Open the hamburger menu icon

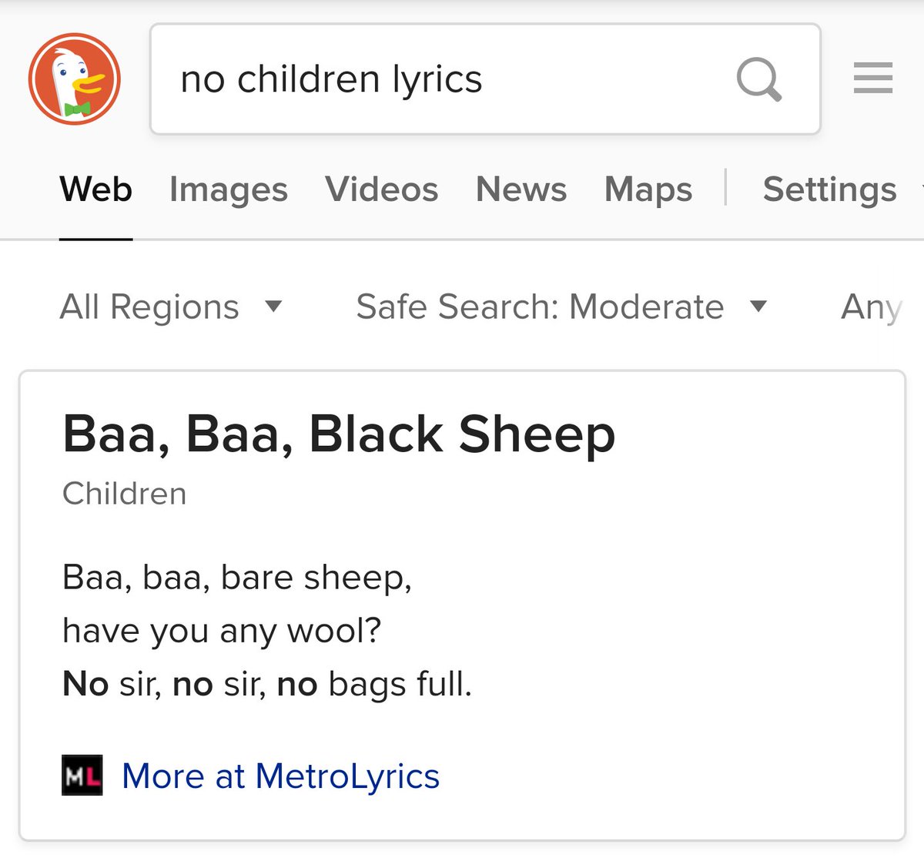(872, 79)
